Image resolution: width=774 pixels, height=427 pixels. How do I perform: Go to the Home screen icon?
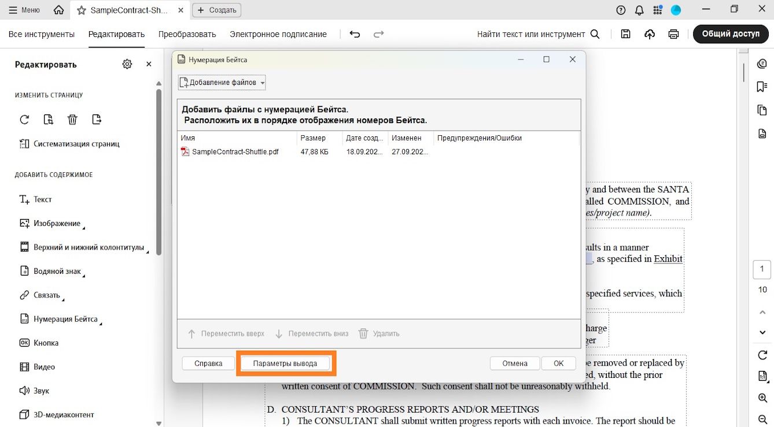click(58, 10)
